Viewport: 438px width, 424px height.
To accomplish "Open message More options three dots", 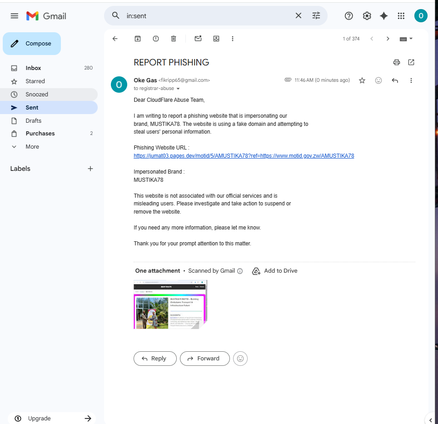I will (411, 80).
